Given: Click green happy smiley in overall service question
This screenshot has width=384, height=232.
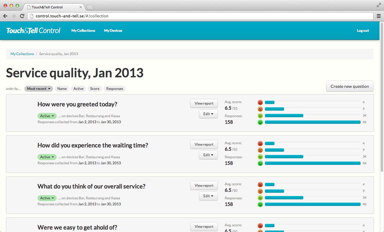Looking at the screenshot, I should [x=260, y=204].
